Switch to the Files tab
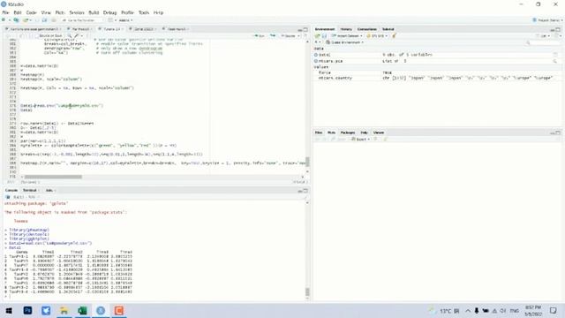565x318 pixels. (x=319, y=132)
